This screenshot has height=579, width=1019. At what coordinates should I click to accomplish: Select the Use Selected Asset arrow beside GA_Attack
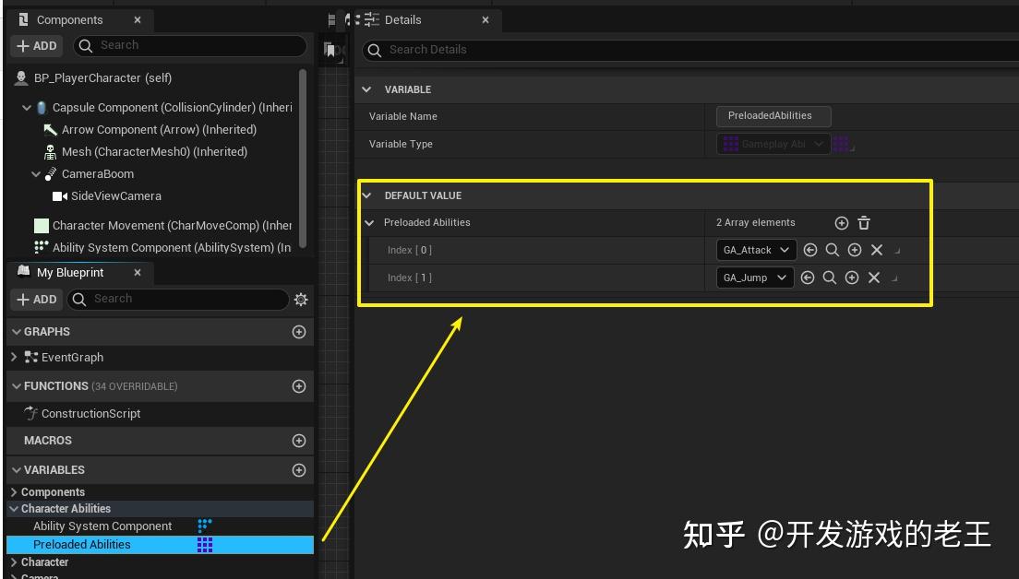tap(809, 250)
